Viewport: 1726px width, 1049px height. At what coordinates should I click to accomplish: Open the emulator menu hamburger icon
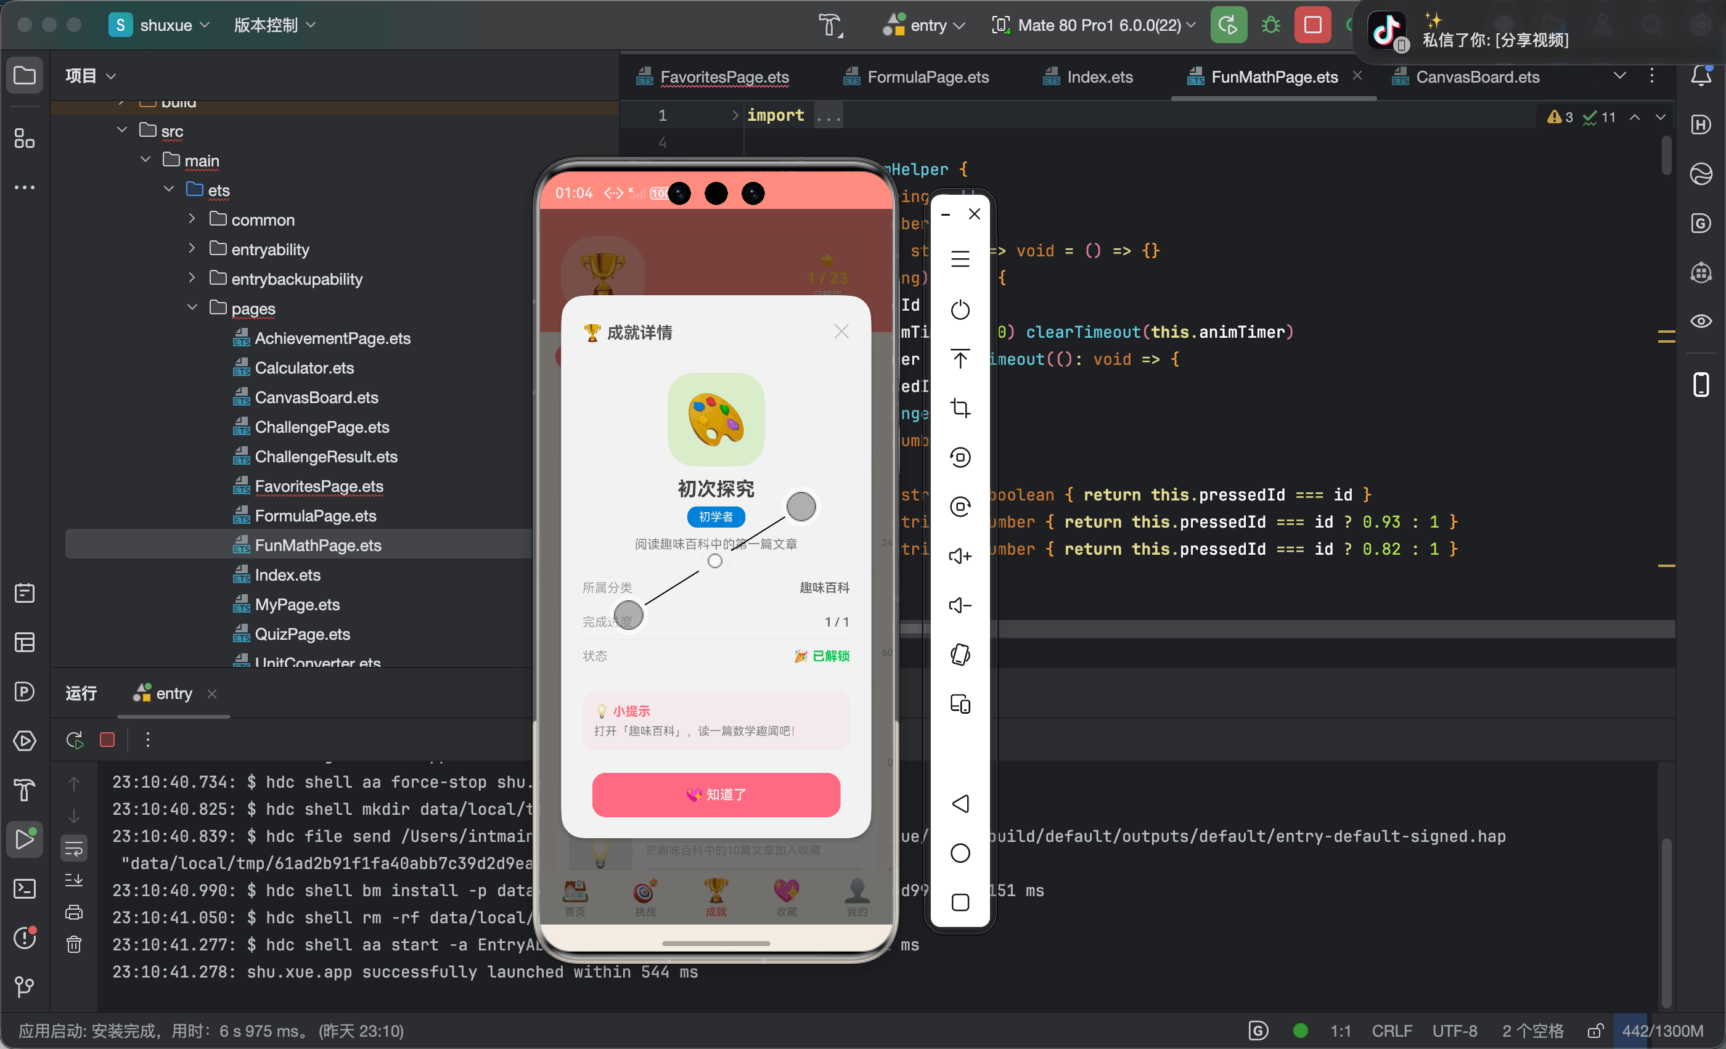[x=960, y=259]
